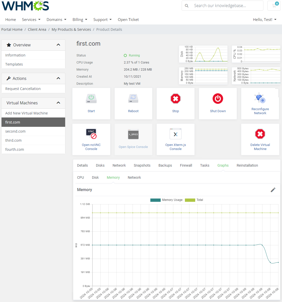This screenshot has width=282, height=302.
Task: Switch to the Details tab
Action: tap(83, 165)
